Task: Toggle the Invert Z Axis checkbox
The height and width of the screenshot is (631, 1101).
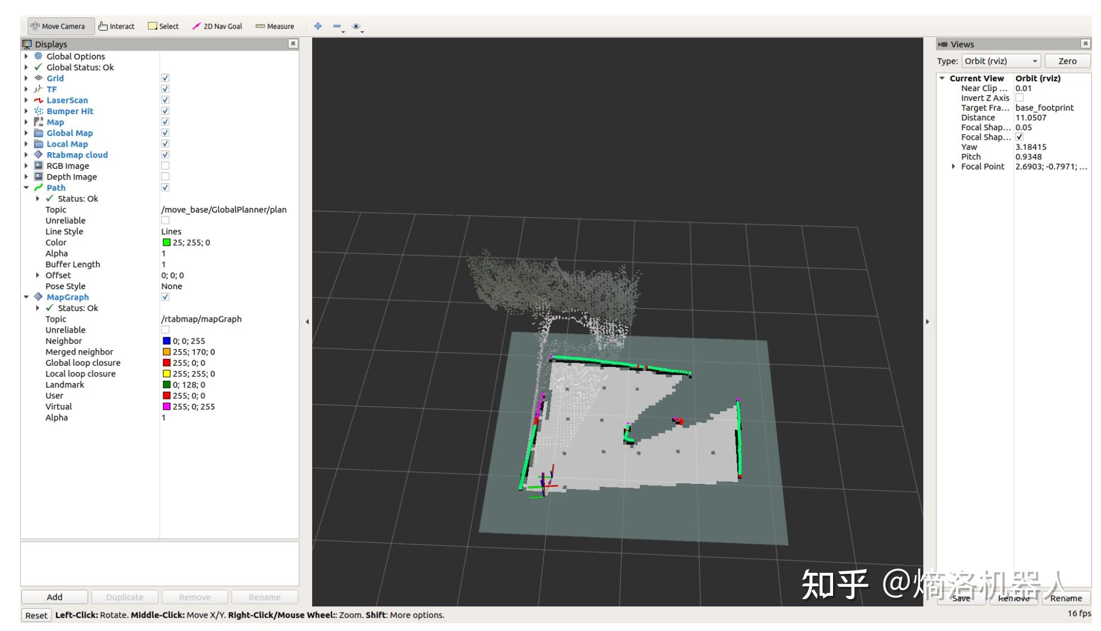Action: [1019, 98]
